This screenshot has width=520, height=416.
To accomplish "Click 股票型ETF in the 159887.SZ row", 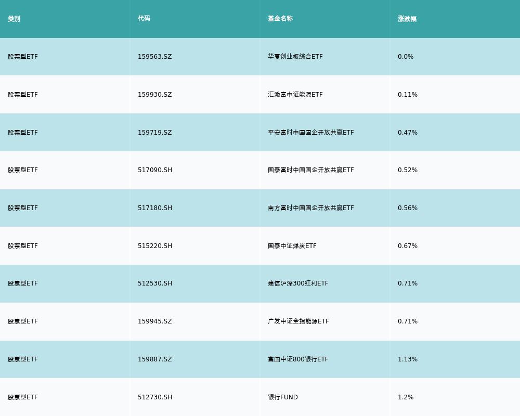I will click(23, 359).
